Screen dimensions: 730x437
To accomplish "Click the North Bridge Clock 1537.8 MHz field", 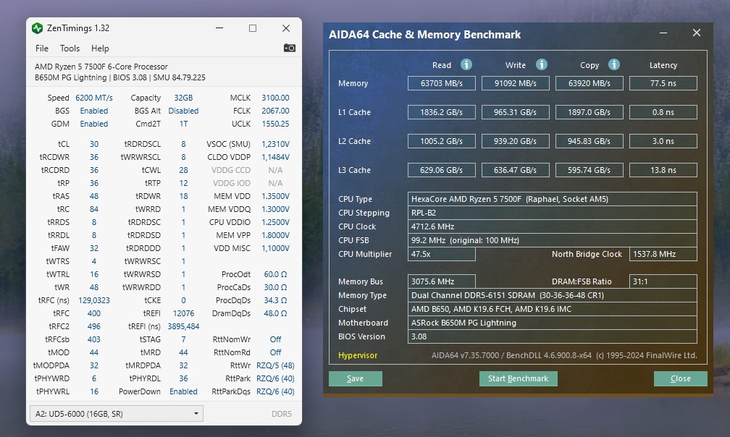I will point(663,254).
